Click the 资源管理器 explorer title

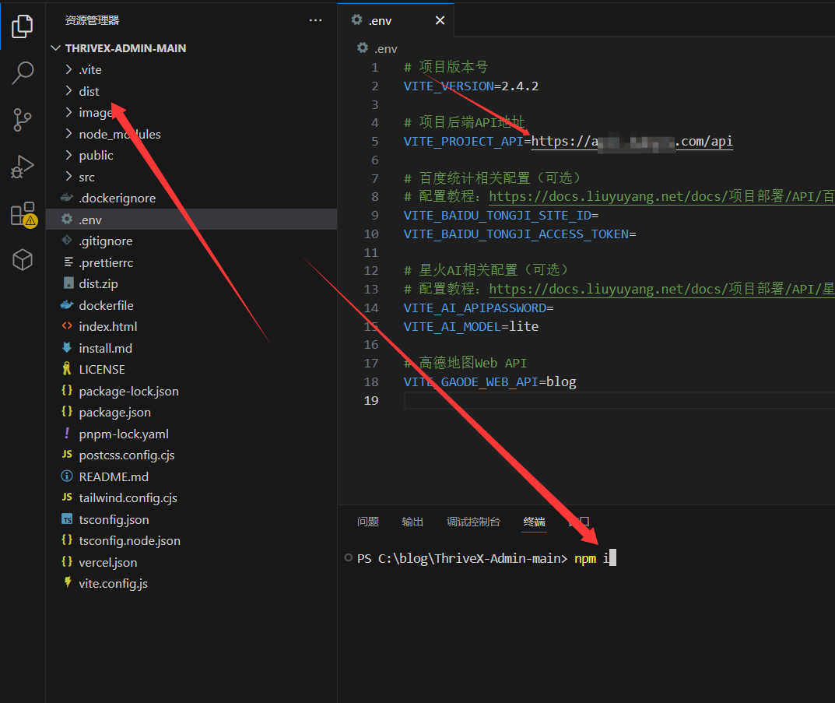[x=92, y=20]
